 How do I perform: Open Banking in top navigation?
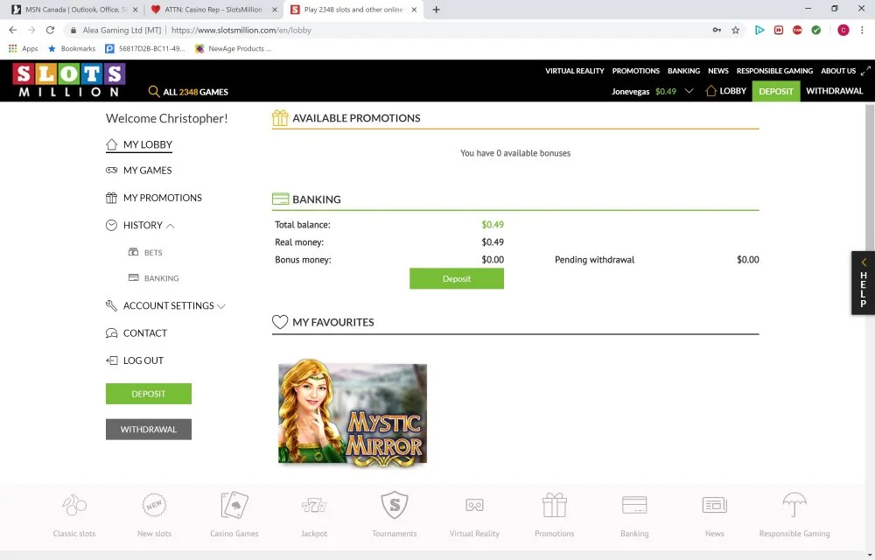click(683, 71)
